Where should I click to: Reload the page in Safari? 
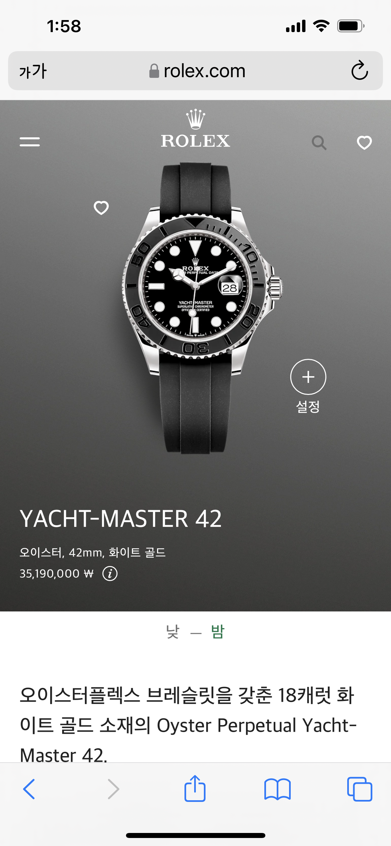(360, 70)
